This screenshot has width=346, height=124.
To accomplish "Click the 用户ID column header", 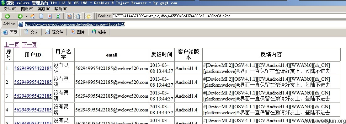I will (x=33, y=55).
